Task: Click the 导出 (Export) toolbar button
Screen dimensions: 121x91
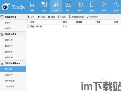Action: click(x=41, y=17)
